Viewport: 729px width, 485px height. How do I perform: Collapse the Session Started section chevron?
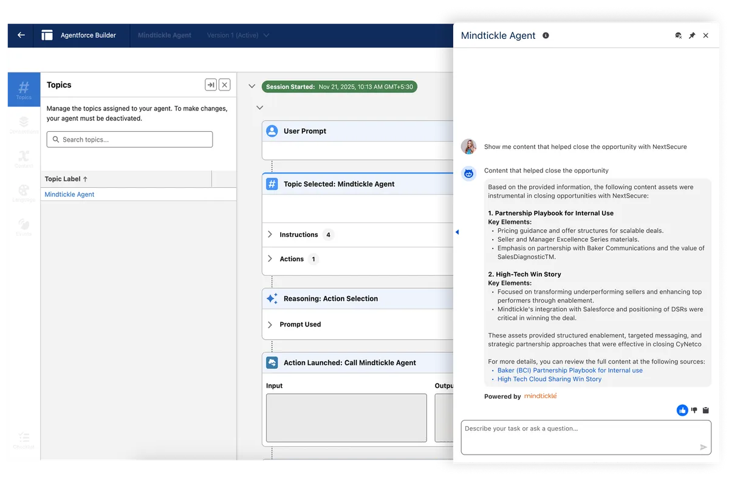click(x=252, y=87)
